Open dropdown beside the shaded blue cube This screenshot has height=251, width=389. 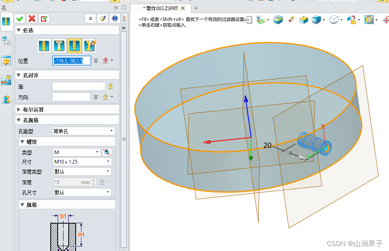point(324,20)
